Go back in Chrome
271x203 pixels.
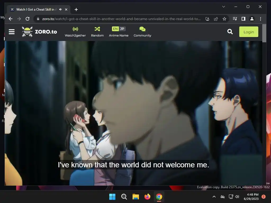coord(11,19)
